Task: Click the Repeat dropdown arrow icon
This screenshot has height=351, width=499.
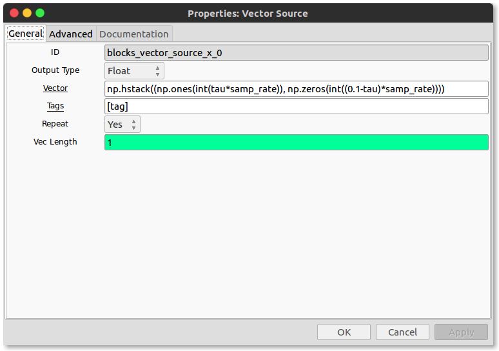Action: pos(133,125)
